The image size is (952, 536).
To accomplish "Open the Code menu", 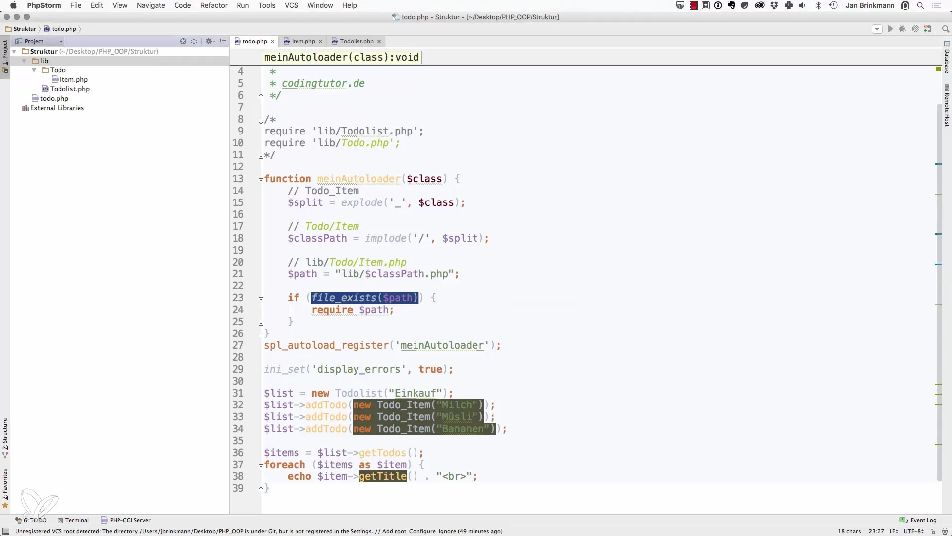I will 182,5.
